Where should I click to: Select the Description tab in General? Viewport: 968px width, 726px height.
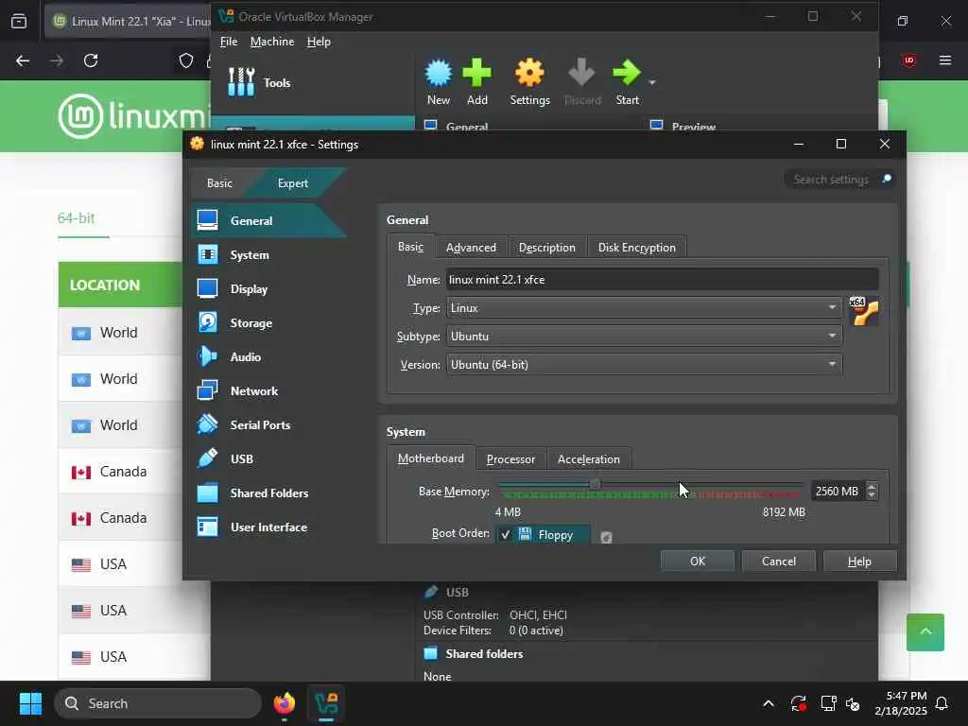547,248
